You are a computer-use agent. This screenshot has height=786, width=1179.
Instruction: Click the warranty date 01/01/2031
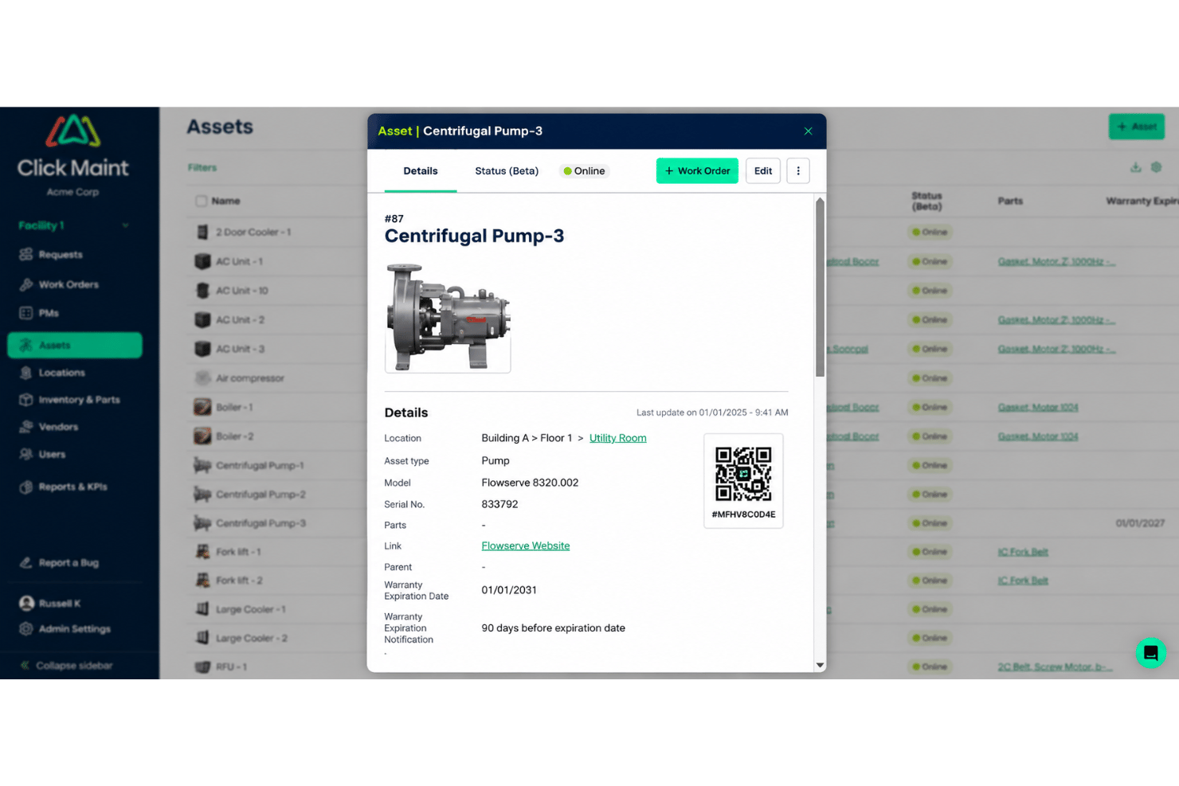click(509, 590)
